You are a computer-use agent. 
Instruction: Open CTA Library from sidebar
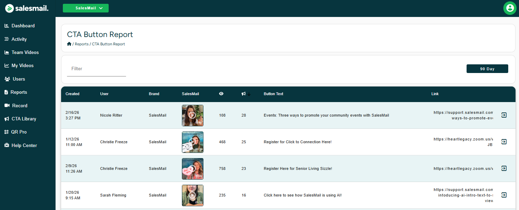pyautogui.click(x=24, y=119)
